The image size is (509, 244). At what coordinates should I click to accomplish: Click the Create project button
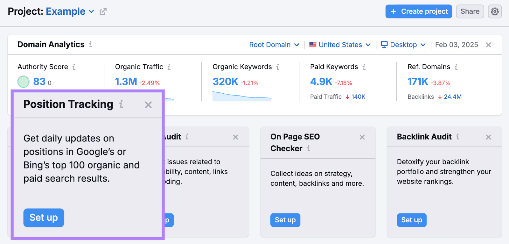pyautogui.click(x=418, y=11)
